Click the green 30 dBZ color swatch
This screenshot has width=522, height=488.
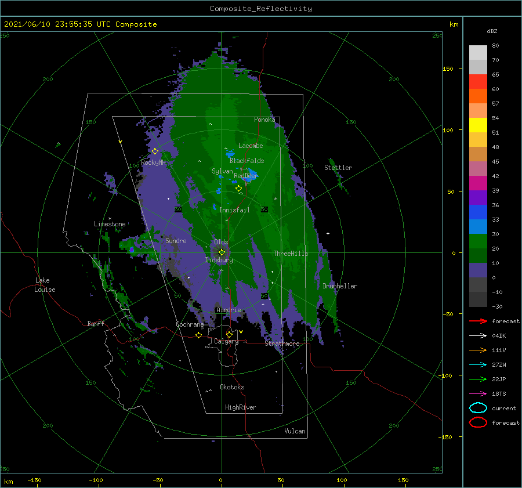[478, 241]
